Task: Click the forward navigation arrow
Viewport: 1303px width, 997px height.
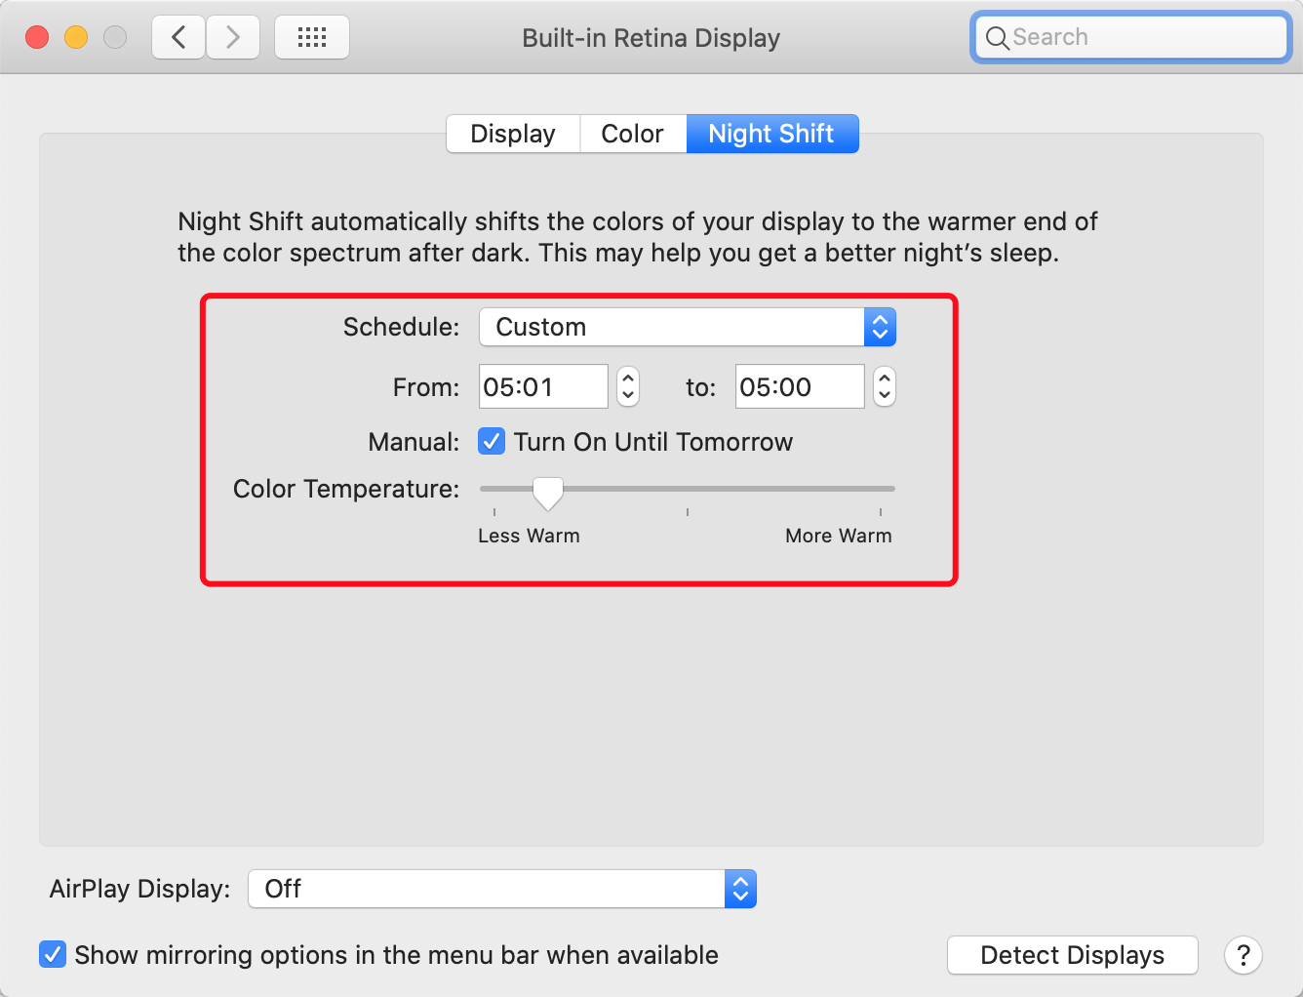Action: pos(233,38)
